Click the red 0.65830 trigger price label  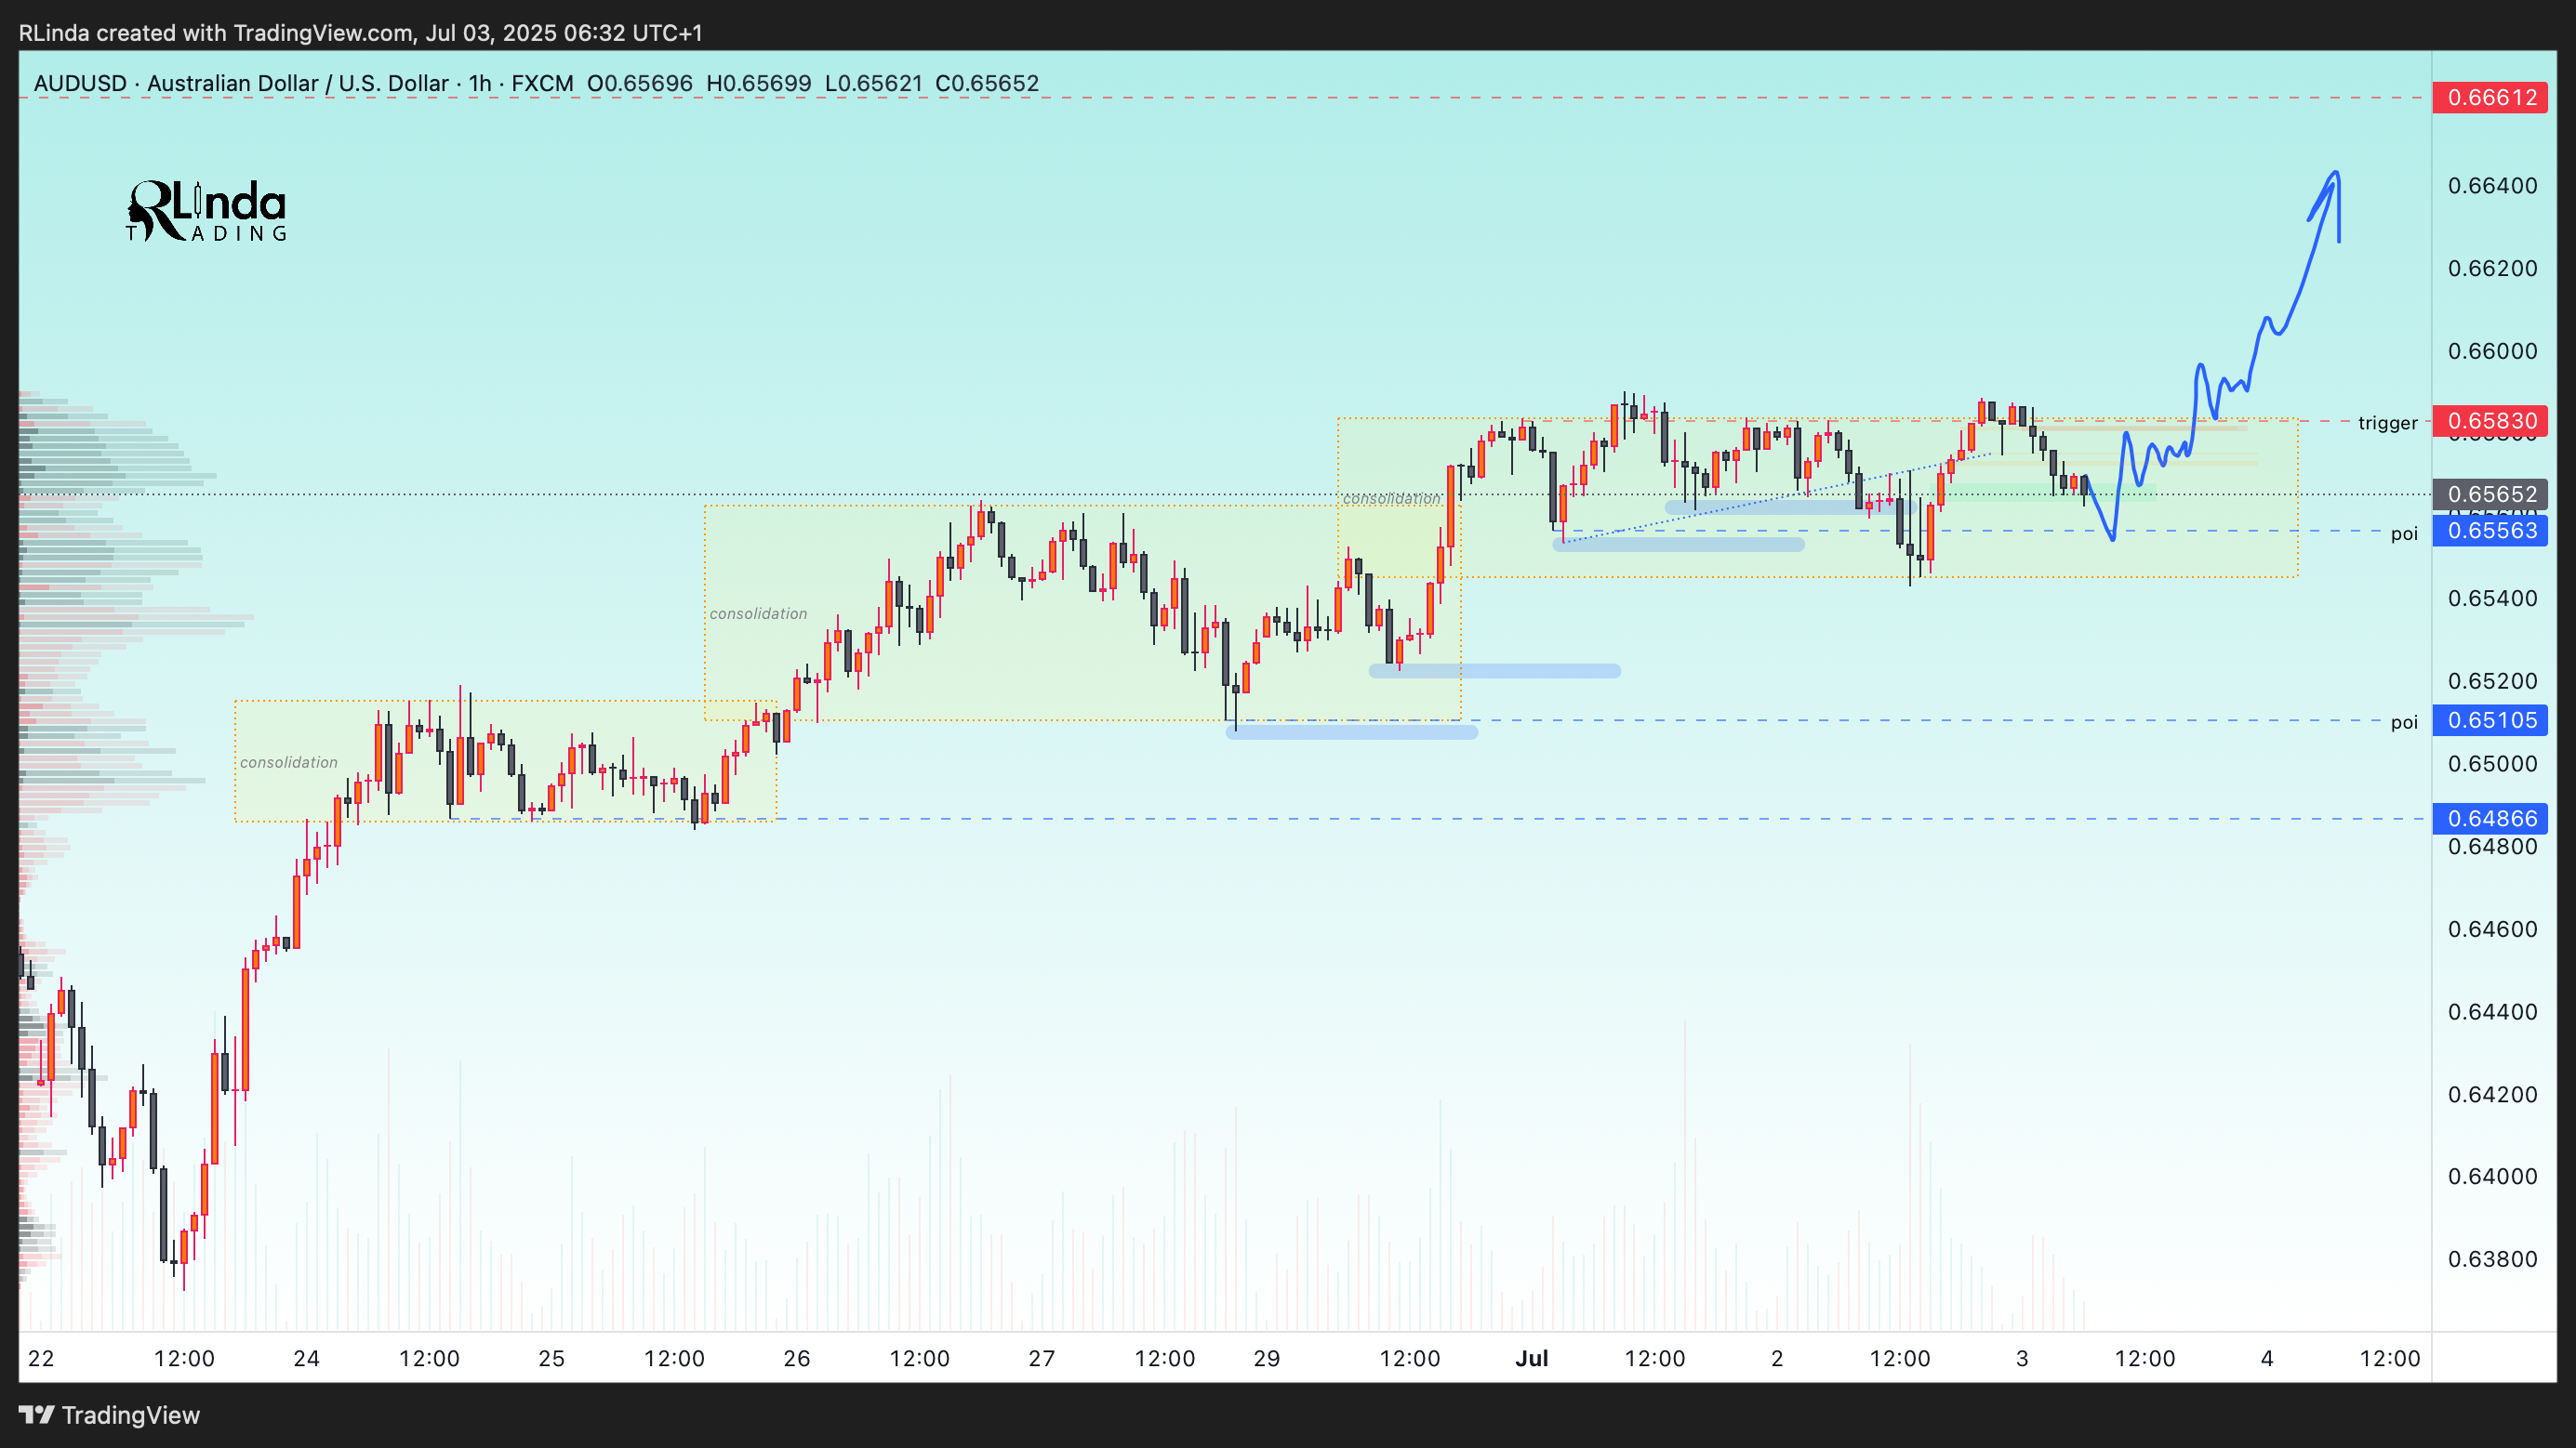(x=2491, y=421)
